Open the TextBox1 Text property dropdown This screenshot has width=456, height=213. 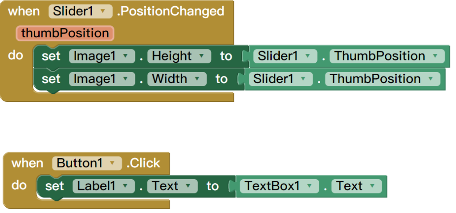pos(372,186)
